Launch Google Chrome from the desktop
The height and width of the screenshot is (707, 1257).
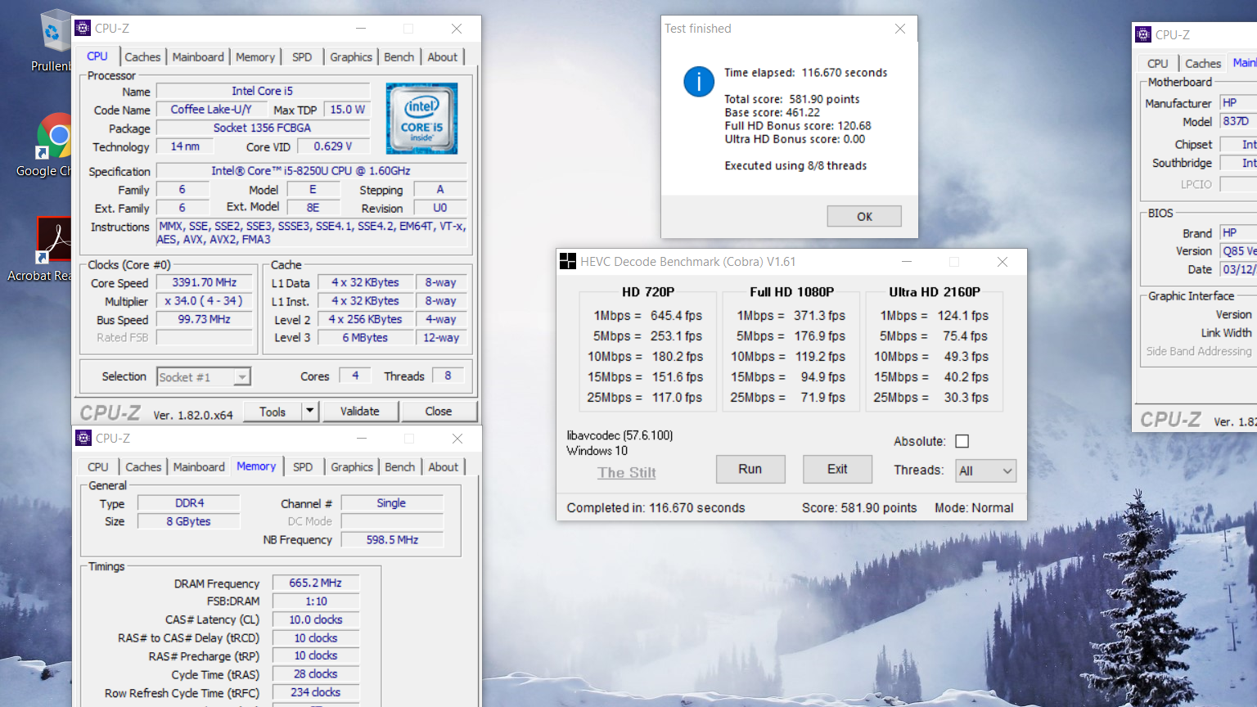pyautogui.click(x=55, y=146)
